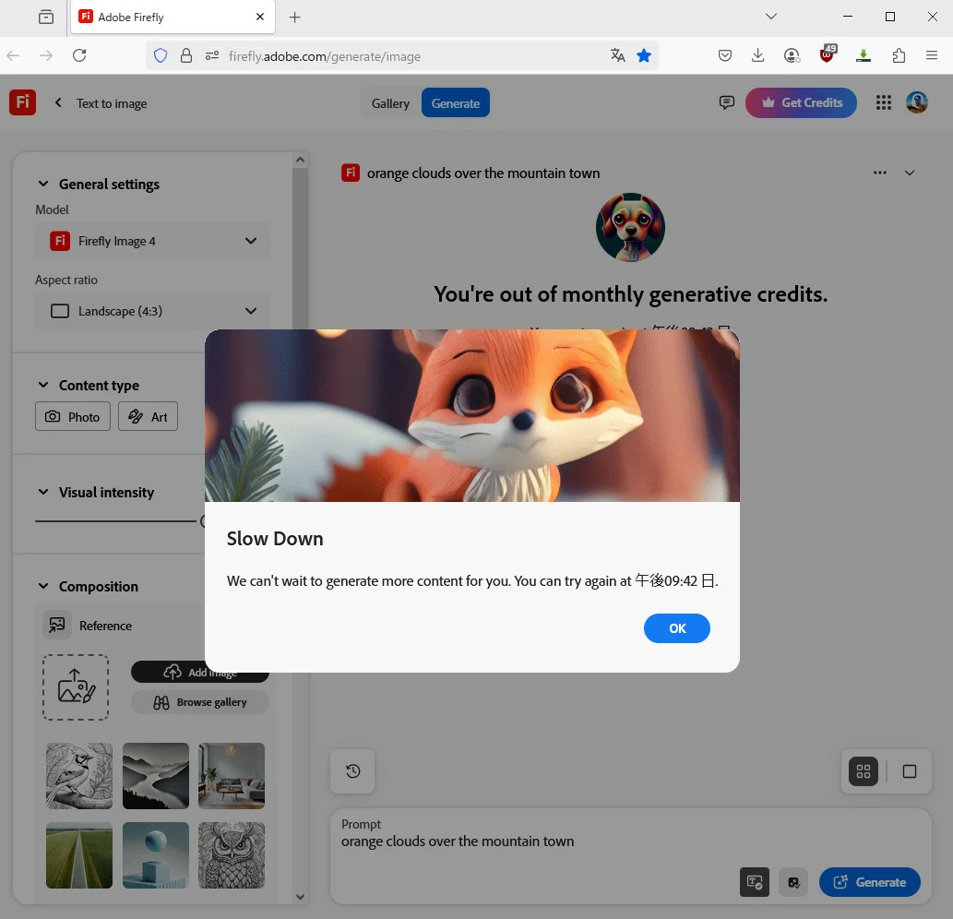Select the bird line drawing reference thumbnail
Viewport: 953px width, 919px height.
79,776
